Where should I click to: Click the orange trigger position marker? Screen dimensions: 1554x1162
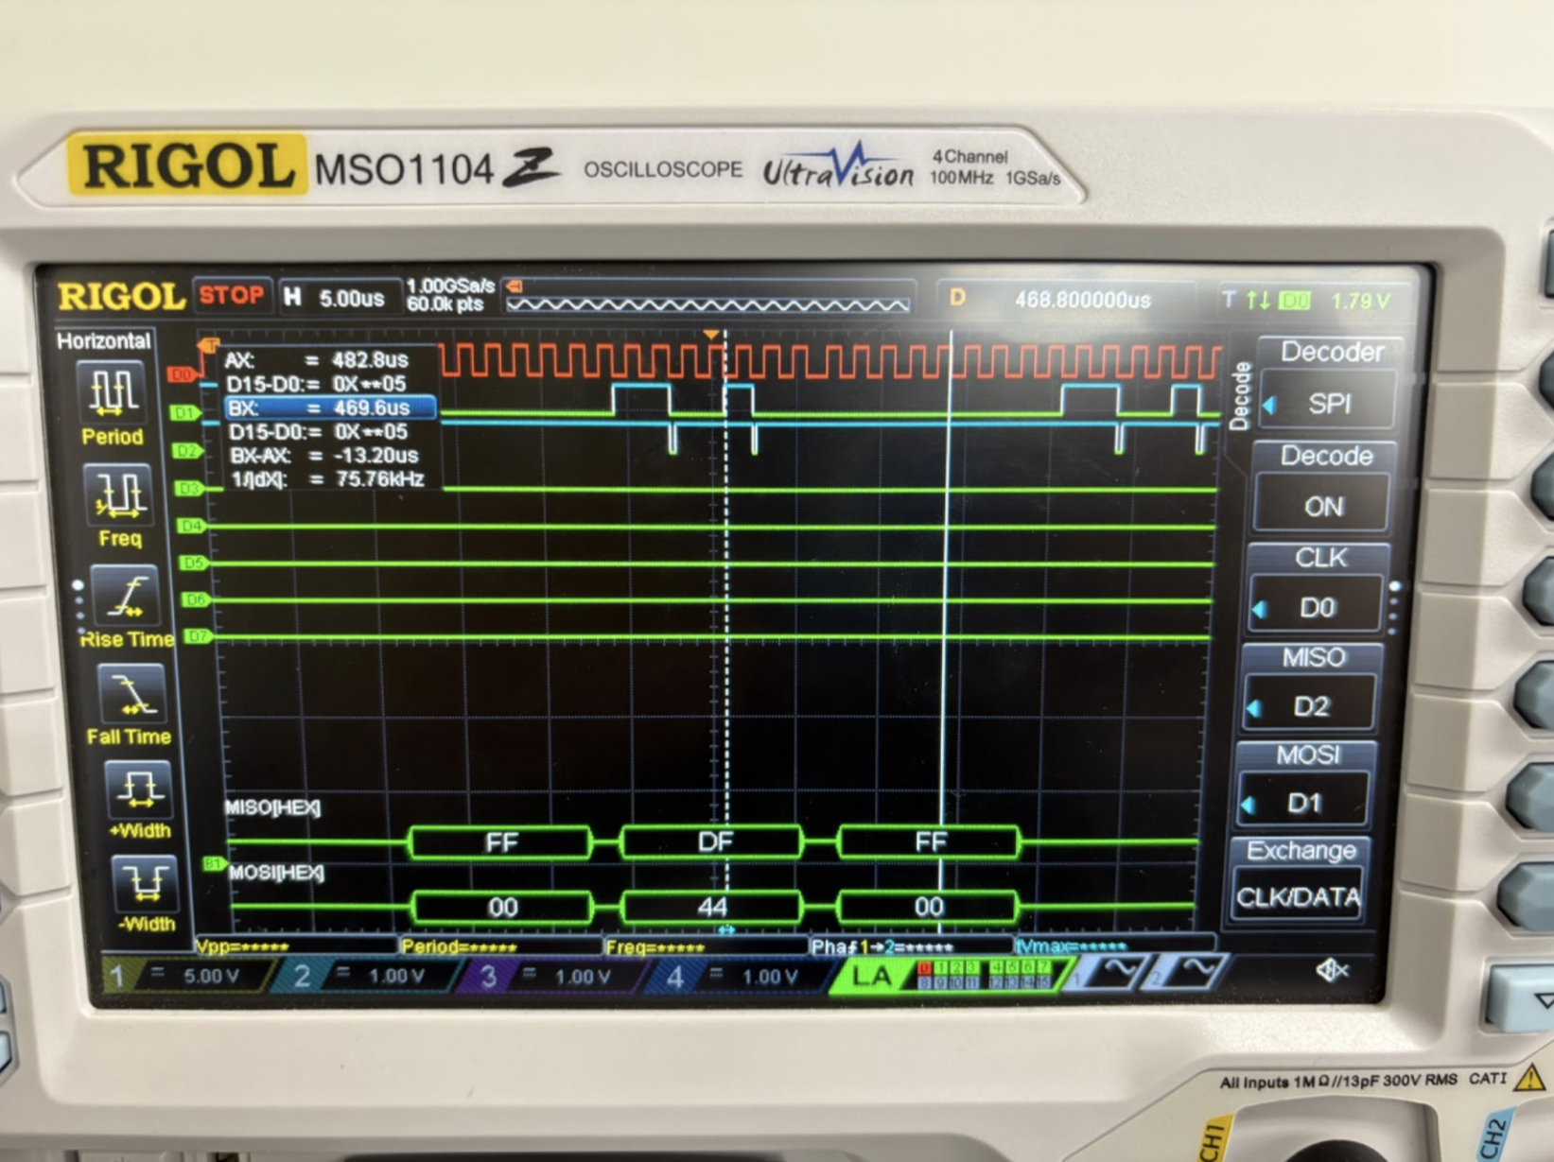click(x=711, y=335)
